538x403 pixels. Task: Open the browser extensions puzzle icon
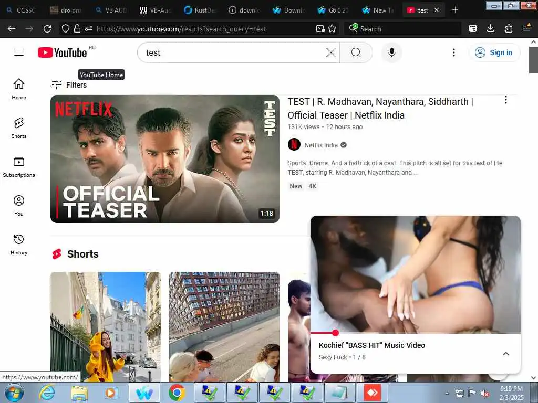509,29
